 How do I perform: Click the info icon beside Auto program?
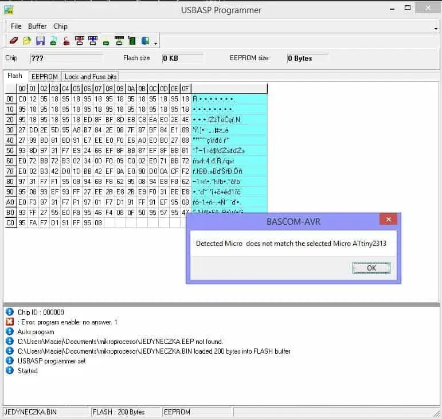[10, 331]
